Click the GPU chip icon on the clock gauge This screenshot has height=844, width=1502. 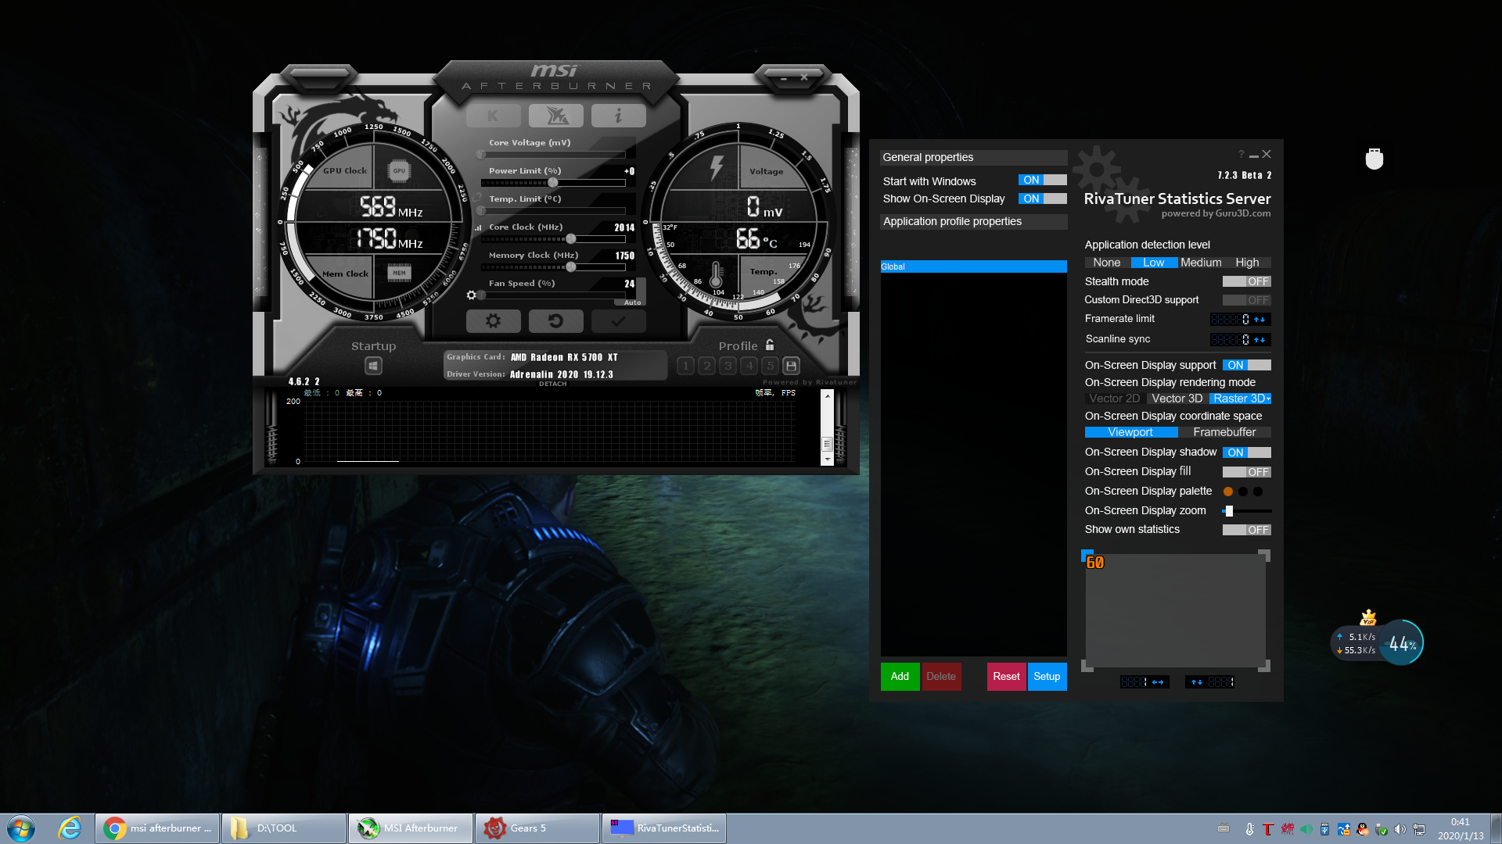399,170
